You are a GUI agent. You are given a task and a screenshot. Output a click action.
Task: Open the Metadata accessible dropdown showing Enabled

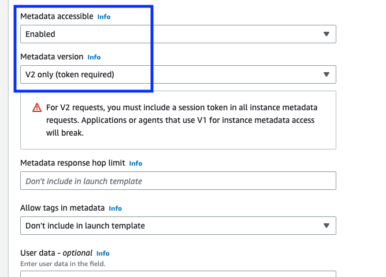pos(178,34)
